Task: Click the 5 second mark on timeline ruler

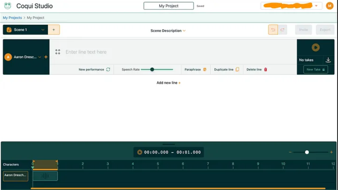Action: pyautogui.click(x=158, y=164)
